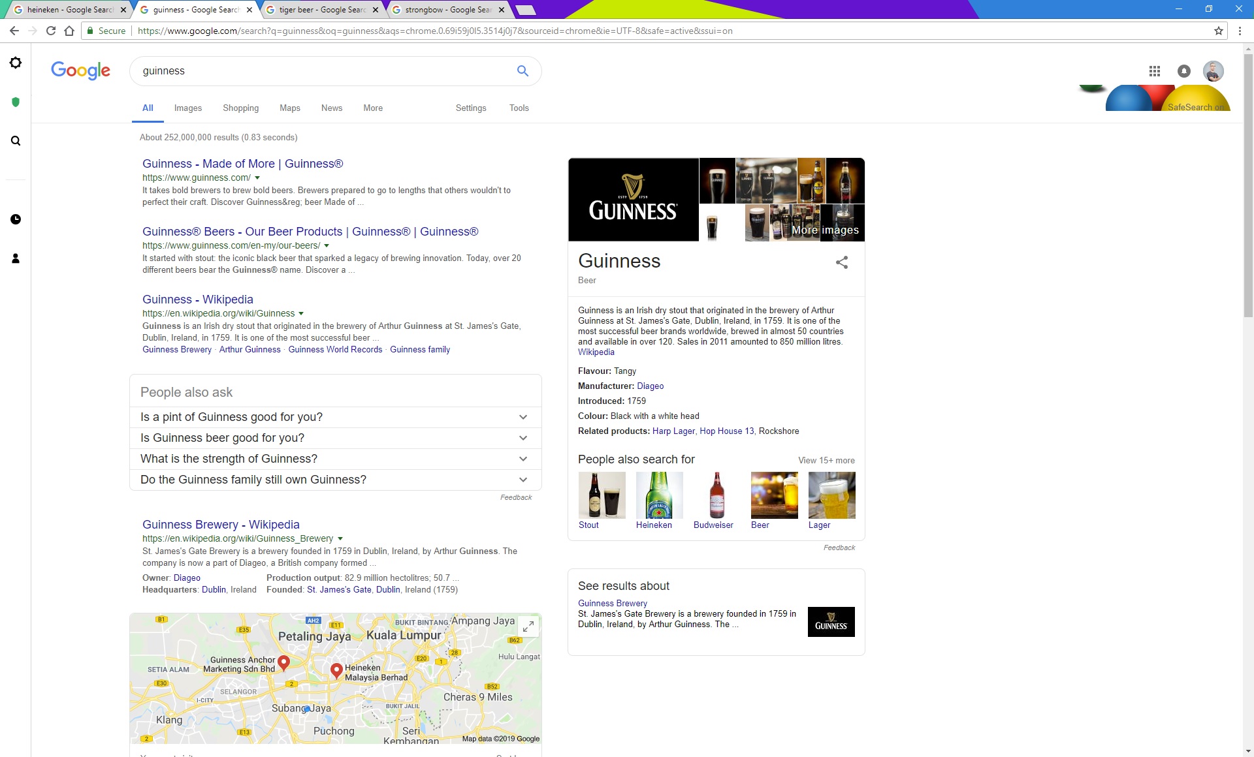
Task: Expand 'Is Guinness beer good for you?'
Action: point(335,438)
